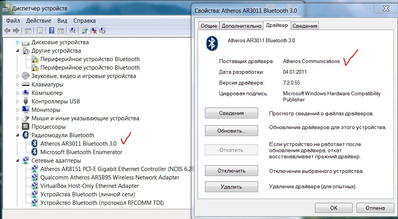This screenshot has width=398, height=219.
Task: Select the network icon next to Сетевые адаптеры
Action: 26,161
